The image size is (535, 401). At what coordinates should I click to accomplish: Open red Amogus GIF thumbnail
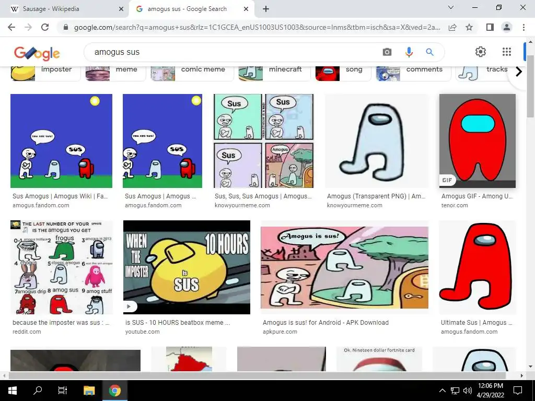coord(478,141)
